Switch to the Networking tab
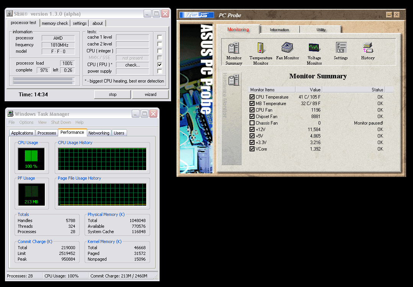This screenshot has height=287, width=413. 99,133
